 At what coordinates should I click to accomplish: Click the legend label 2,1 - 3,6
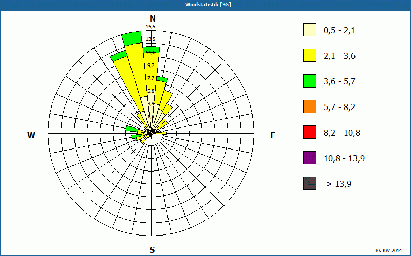(340, 56)
